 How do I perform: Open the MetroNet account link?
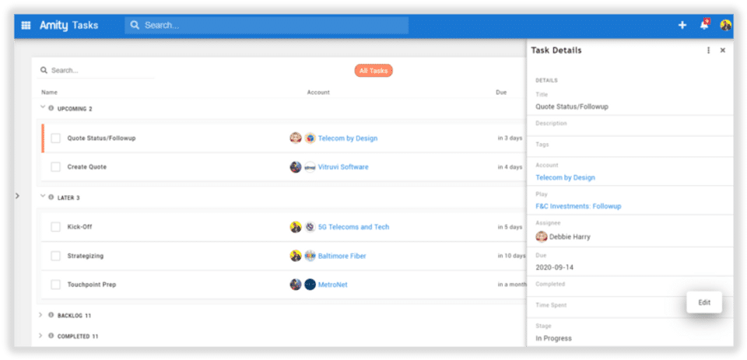332,285
